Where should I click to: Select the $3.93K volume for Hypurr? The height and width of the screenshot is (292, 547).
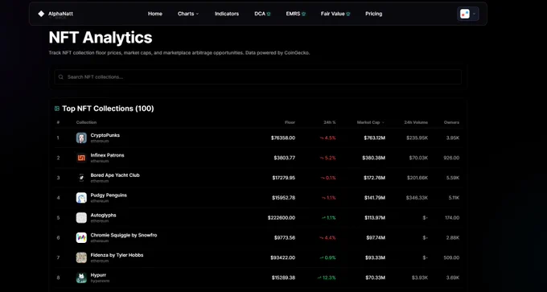click(x=420, y=278)
